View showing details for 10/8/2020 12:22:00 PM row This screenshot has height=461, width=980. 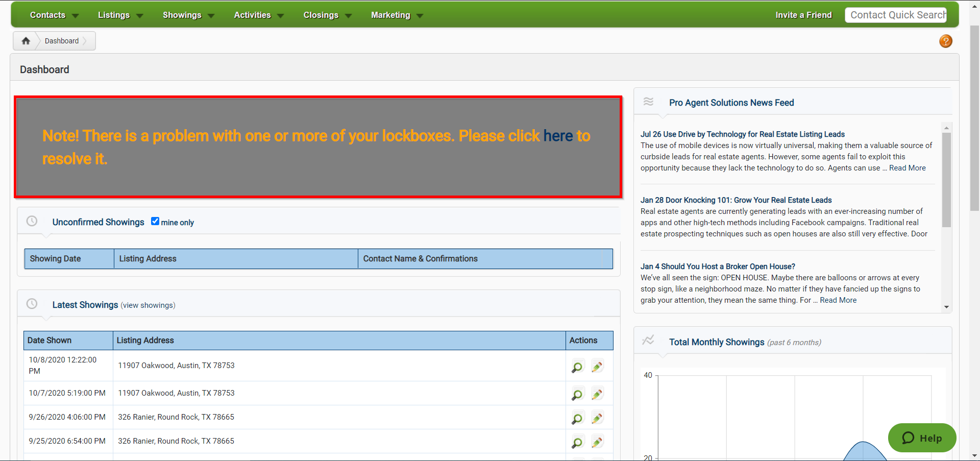[x=577, y=367]
